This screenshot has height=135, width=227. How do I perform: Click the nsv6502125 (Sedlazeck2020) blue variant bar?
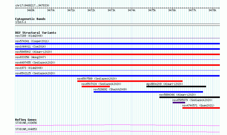pyautogui.click(x=117, y=76)
